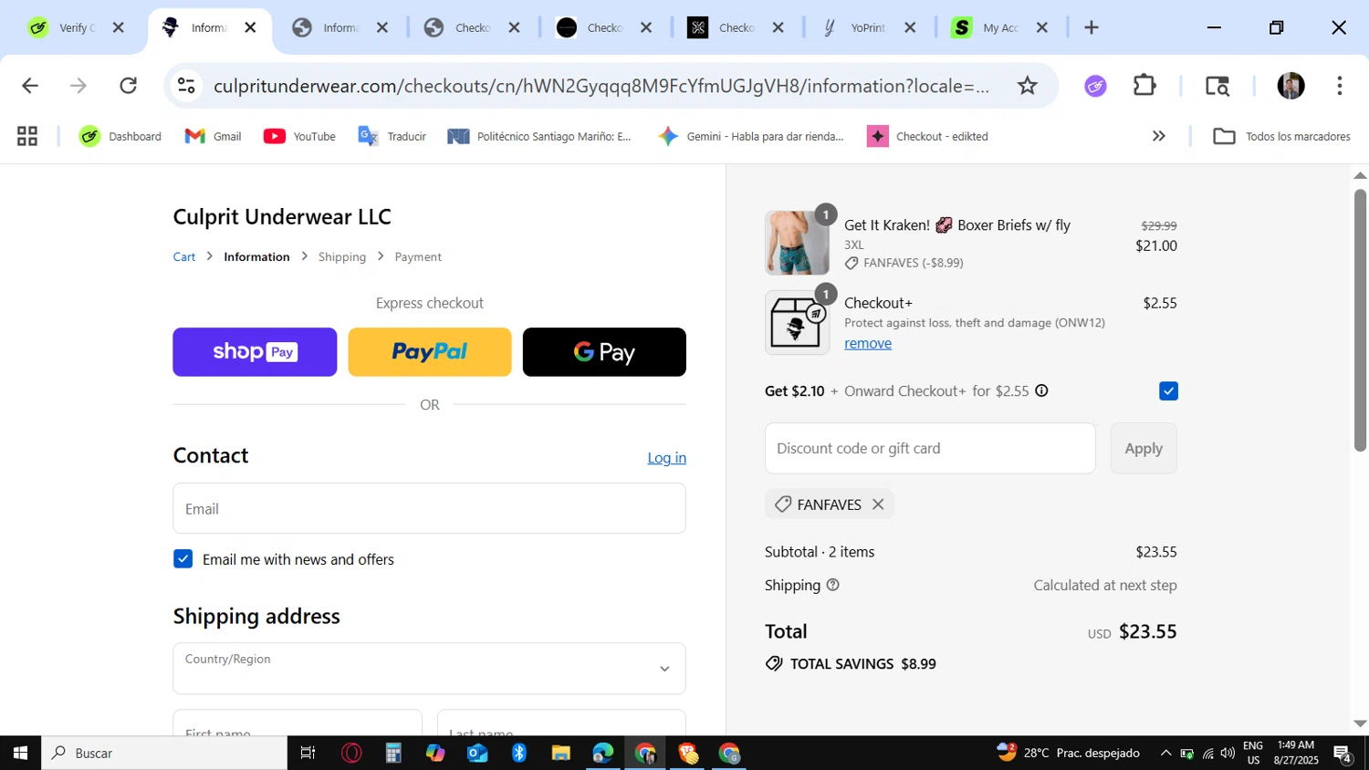
Task: Open File Explorer from the taskbar
Action: point(561,753)
